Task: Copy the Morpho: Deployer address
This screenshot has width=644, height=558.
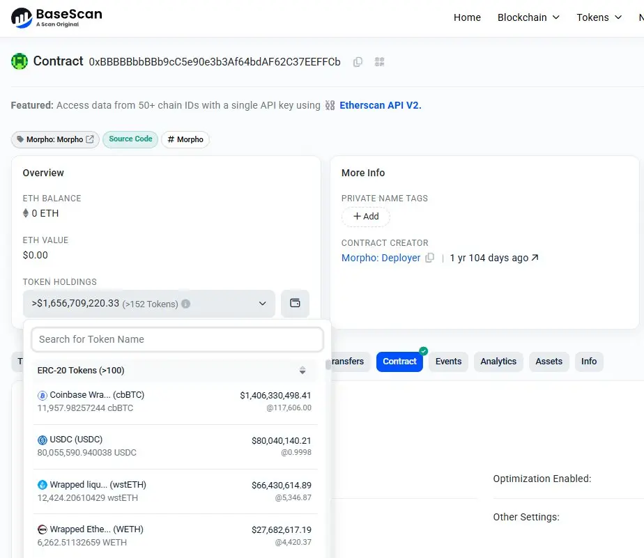Action: click(x=429, y=258)
